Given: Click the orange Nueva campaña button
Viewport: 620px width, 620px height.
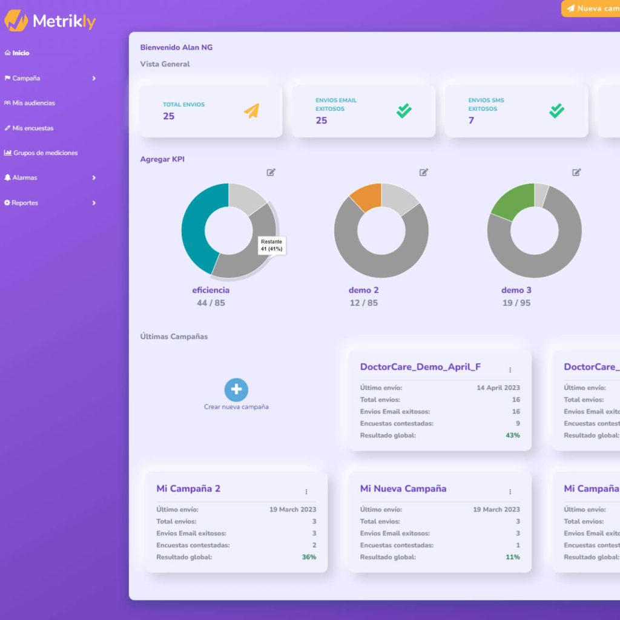Looking at the screenshot, I should [x=592, y=8].
